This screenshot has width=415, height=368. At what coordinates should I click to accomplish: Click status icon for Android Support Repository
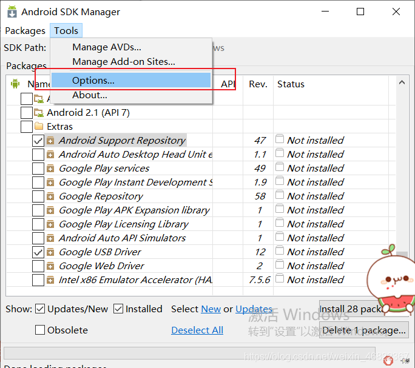(280, 139)
